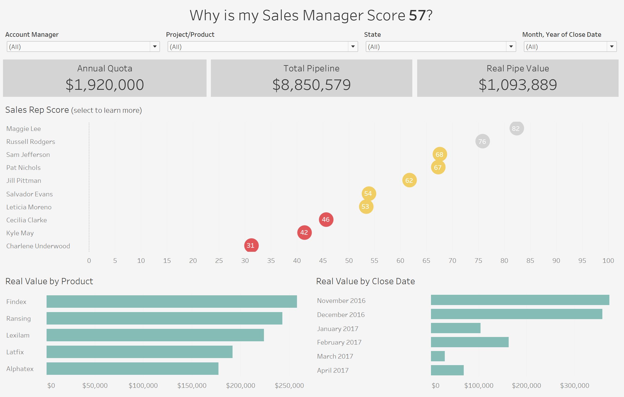624x397 pixels.
Task: Click Kyle May's red 42 bubble
Action: [304, 233]
